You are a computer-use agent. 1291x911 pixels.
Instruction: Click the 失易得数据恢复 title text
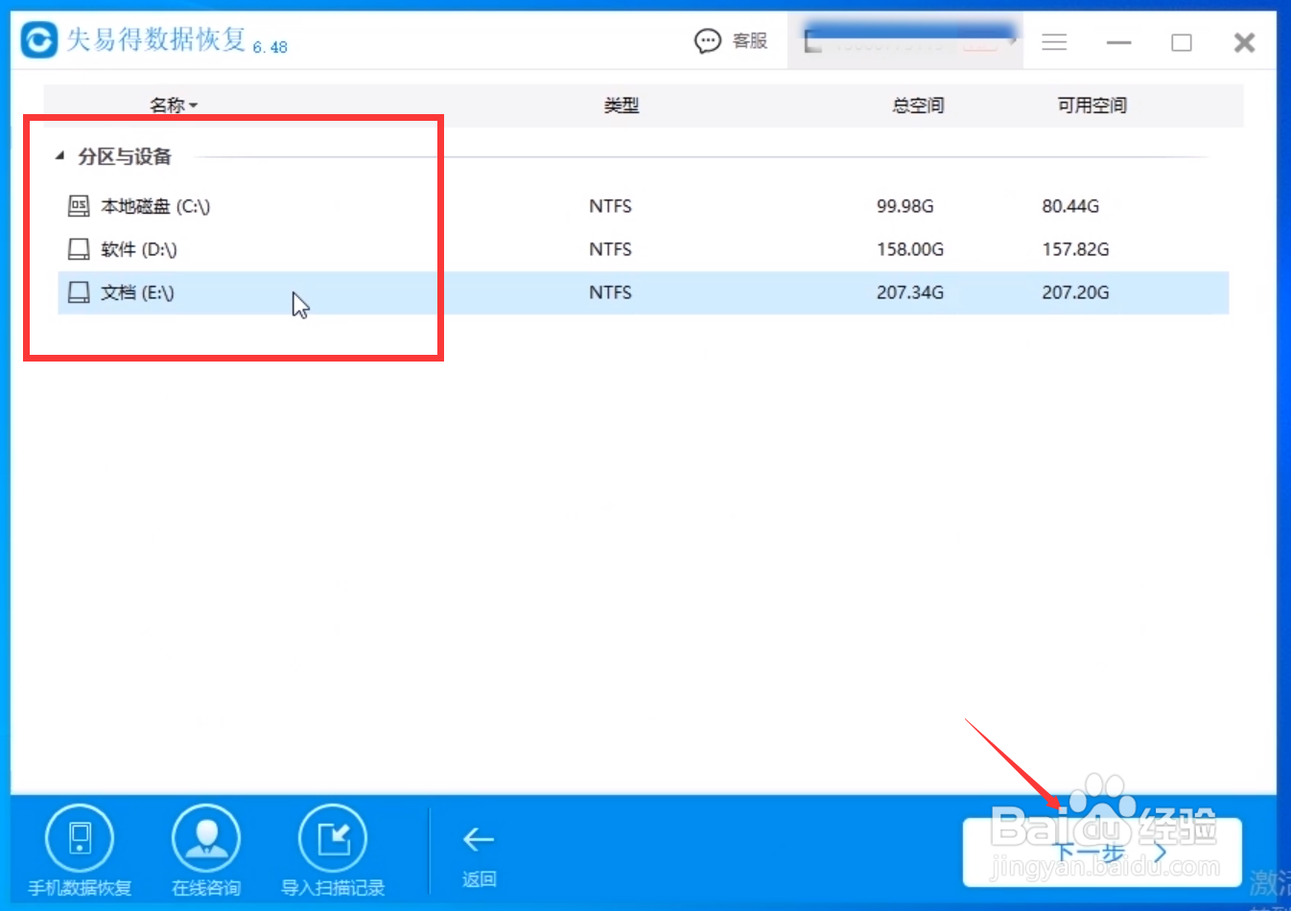(155, 39)
